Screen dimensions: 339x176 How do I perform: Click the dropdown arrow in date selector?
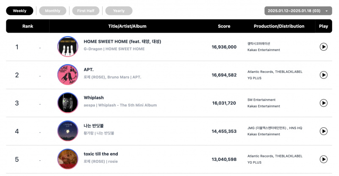click(x=326, y=11)
